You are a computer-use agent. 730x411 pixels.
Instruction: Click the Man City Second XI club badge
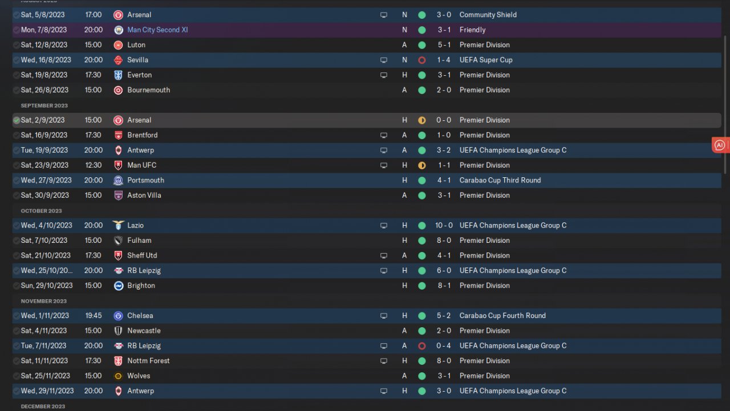[x=118, y=30]
